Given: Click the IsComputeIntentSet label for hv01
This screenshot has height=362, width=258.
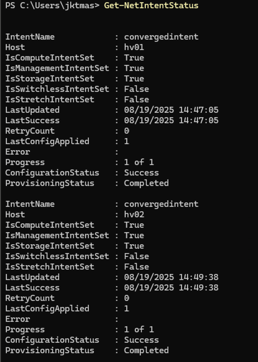Looking at the screenshot, I should (x=50, y=58).
